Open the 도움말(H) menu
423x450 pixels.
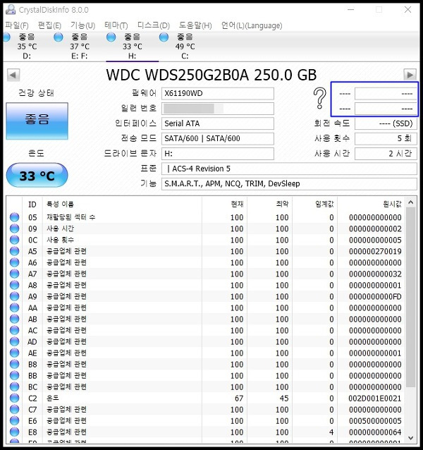click(x=195, y=25)
